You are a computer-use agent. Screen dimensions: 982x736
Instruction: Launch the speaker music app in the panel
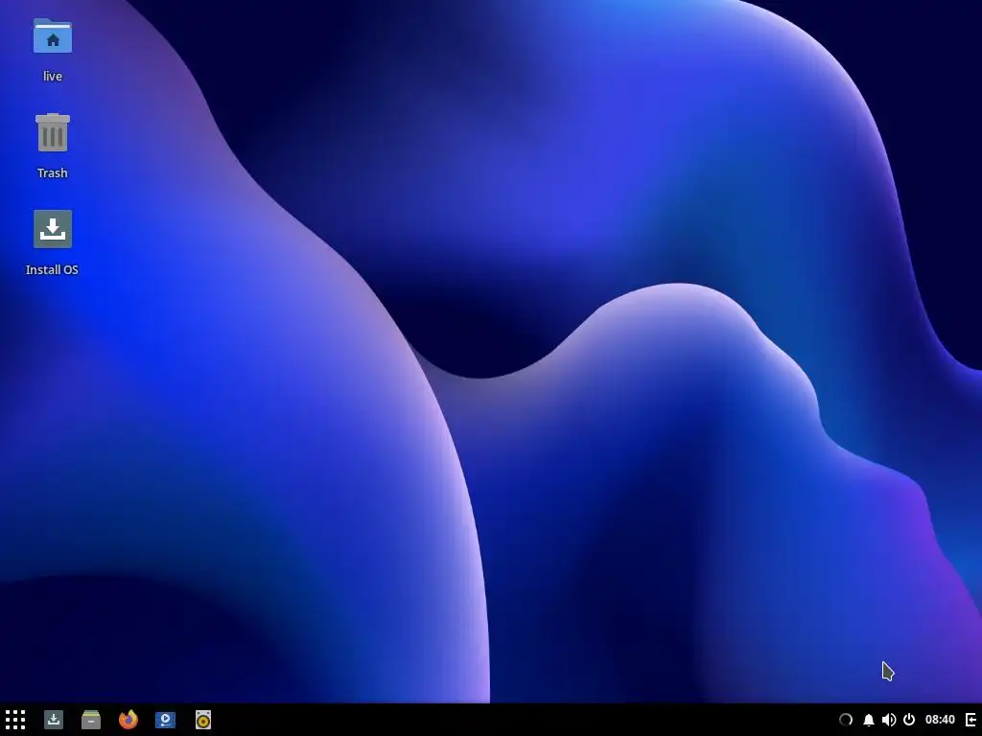point(203,720)
